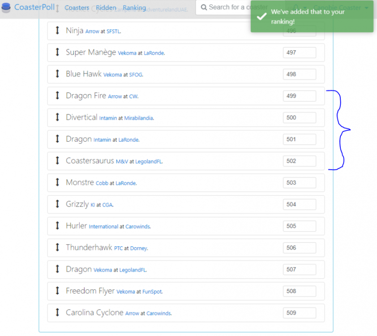
Task: Open the Mirabilandia park link
Action: tap(138, 118)
